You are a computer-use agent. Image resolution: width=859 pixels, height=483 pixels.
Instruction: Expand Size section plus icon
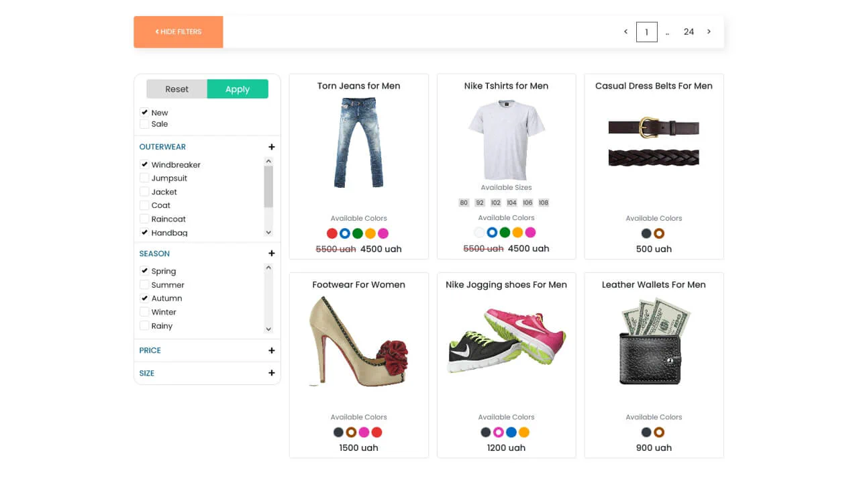[272, 373]
